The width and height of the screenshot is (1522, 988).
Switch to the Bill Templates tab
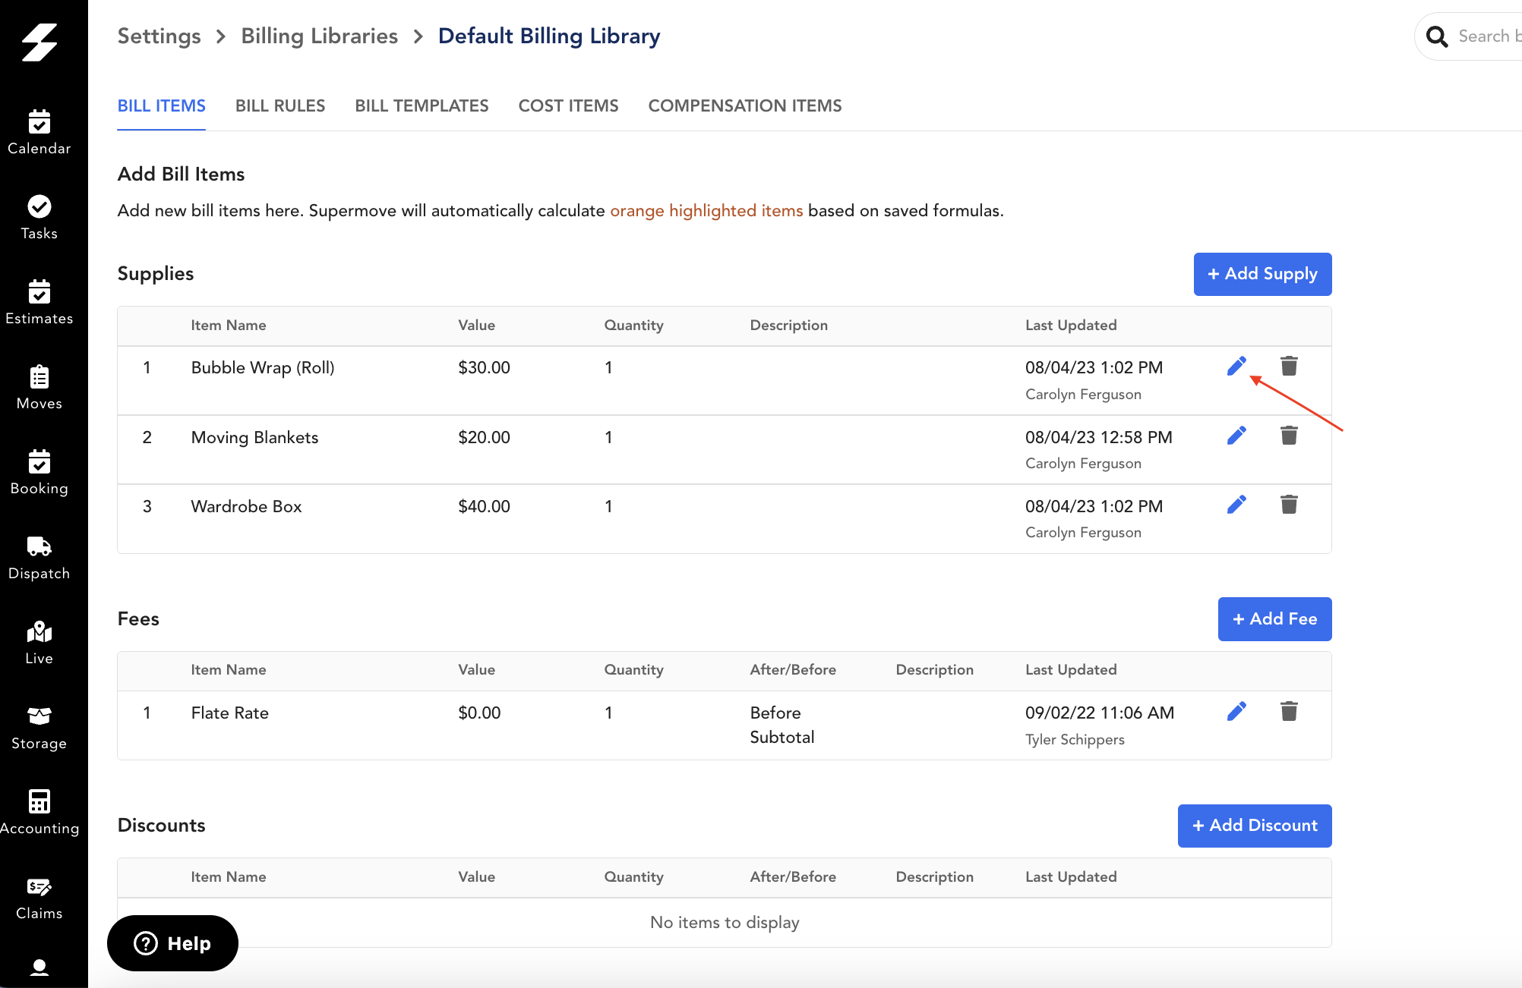click(422, 105)
